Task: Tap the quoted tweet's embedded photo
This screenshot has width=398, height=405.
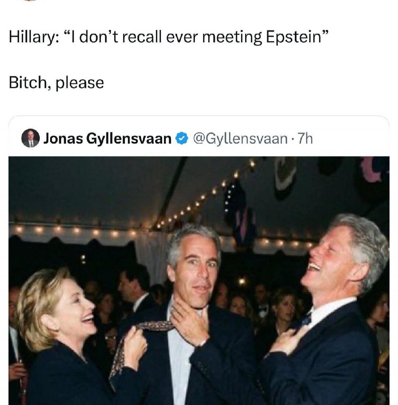Action: coord(199,280)
